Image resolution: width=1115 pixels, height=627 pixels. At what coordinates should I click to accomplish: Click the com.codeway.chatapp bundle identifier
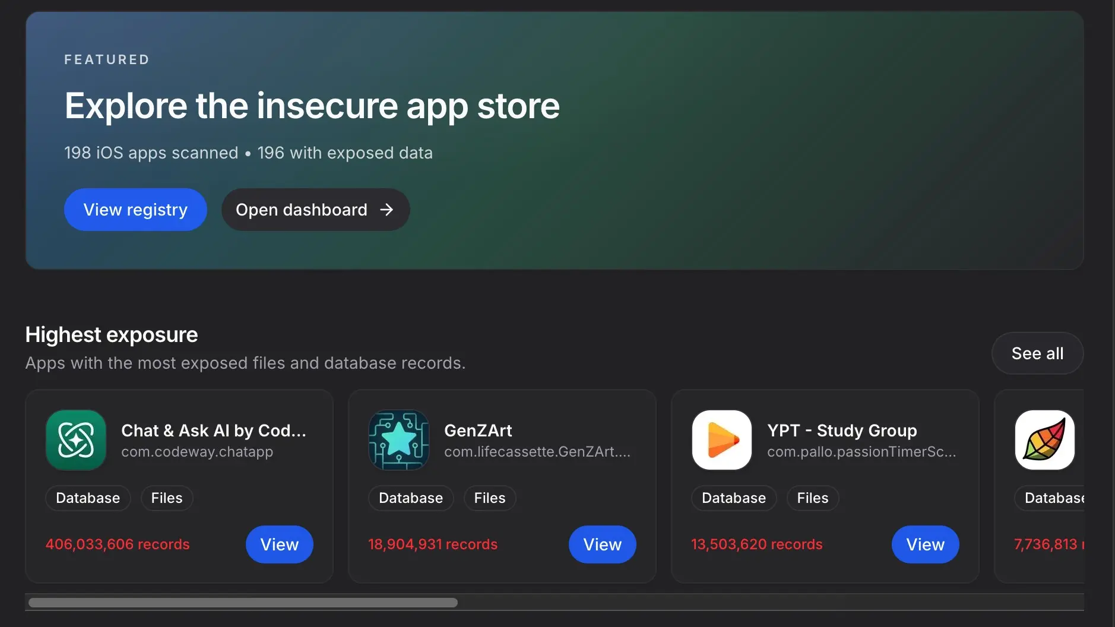197,451
